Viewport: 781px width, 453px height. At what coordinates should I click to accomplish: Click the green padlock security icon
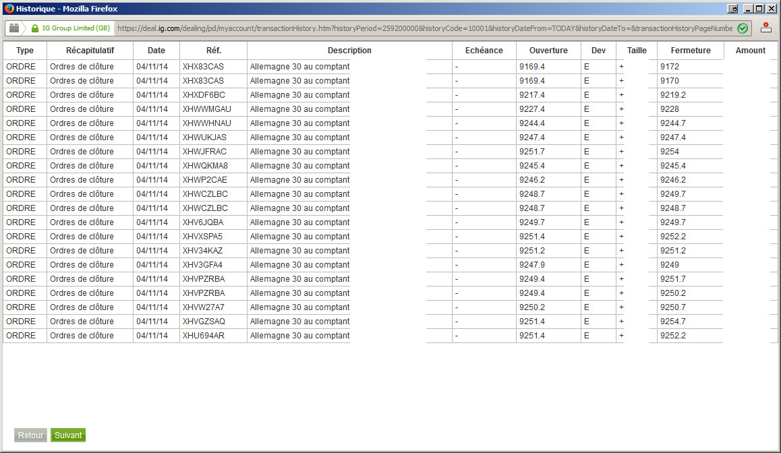pyautogui.click(x=35, y=28)
